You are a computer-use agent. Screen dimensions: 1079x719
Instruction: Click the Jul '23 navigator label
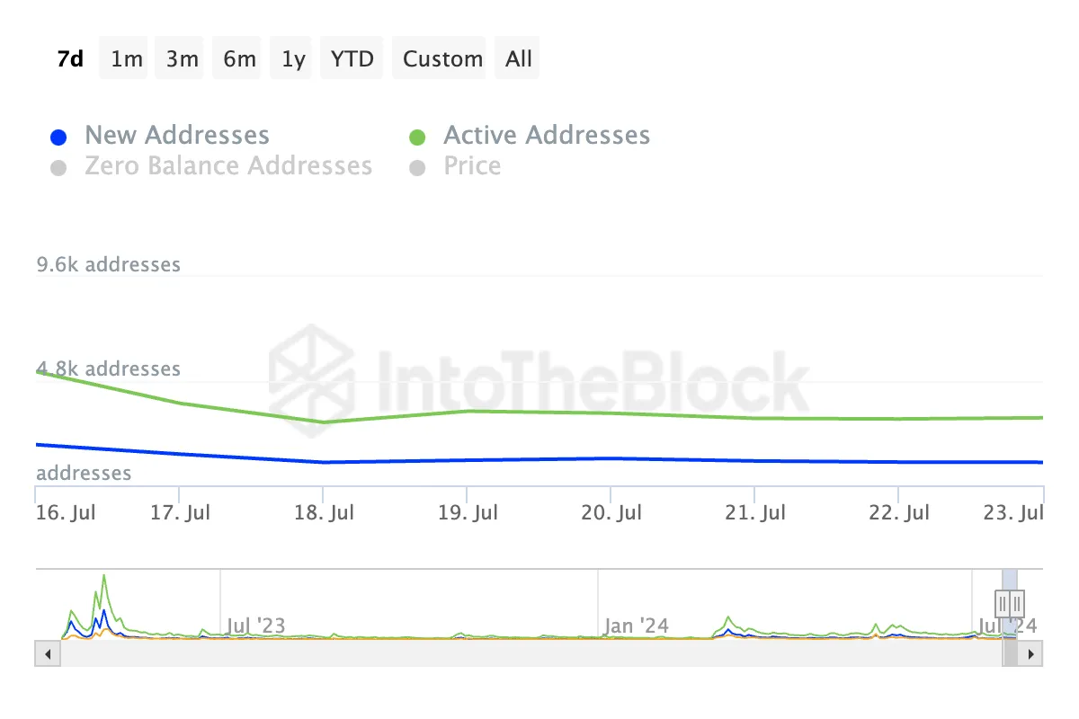pyautogui.click(x=255, y=626)
